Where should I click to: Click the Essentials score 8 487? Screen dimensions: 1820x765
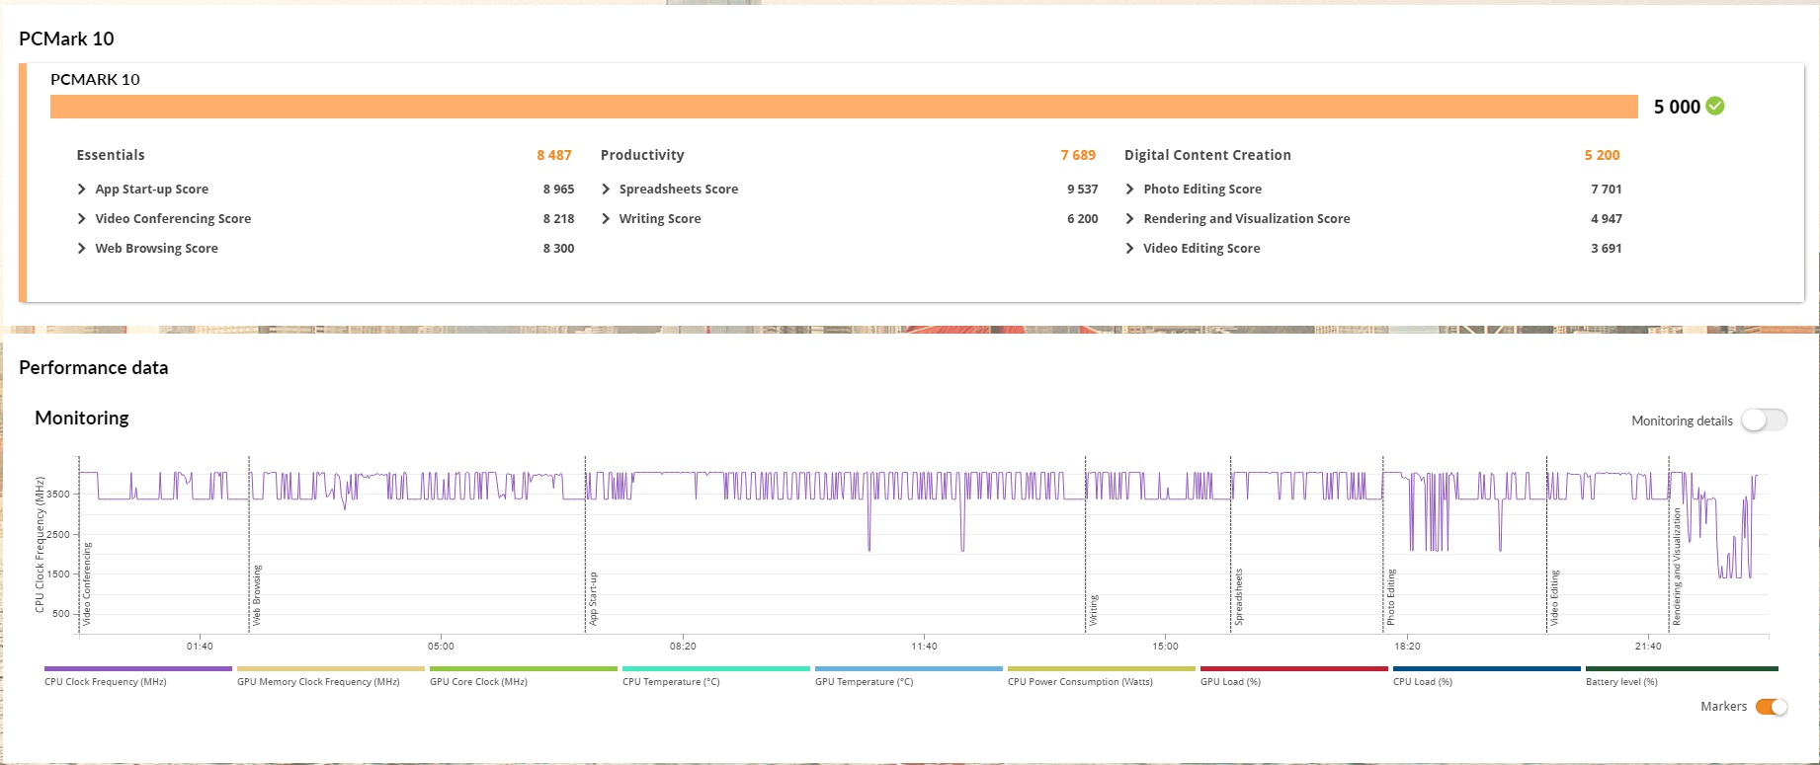554,155
